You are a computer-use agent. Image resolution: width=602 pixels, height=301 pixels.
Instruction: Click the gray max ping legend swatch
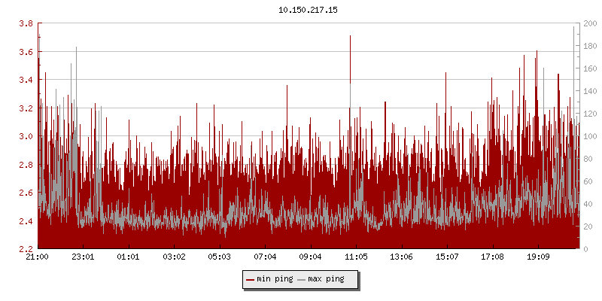point(302,279)
